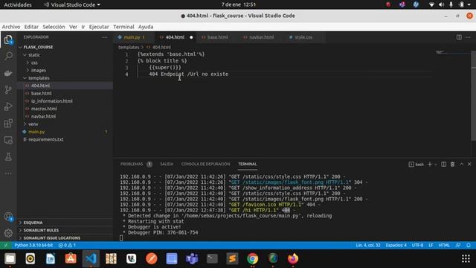This screenshot has height=268, width=476.
Task: Open the Testing flask icon view
Action: 8,157
